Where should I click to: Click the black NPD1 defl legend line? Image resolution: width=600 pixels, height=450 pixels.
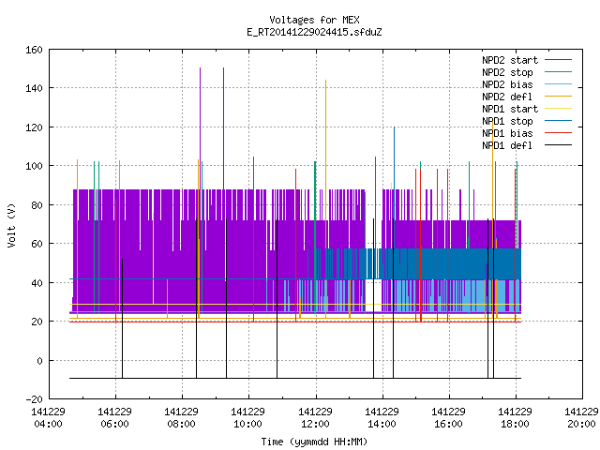coord(559,145)
